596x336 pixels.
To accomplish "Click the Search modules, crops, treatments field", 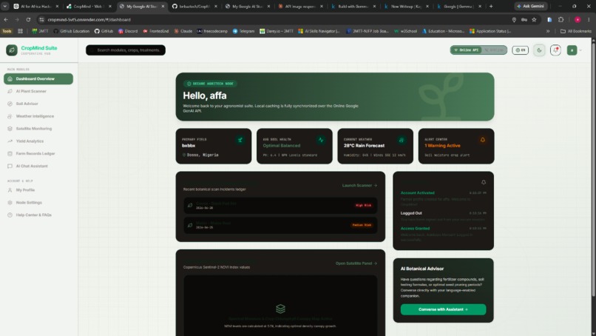I will tap(126, 50).
